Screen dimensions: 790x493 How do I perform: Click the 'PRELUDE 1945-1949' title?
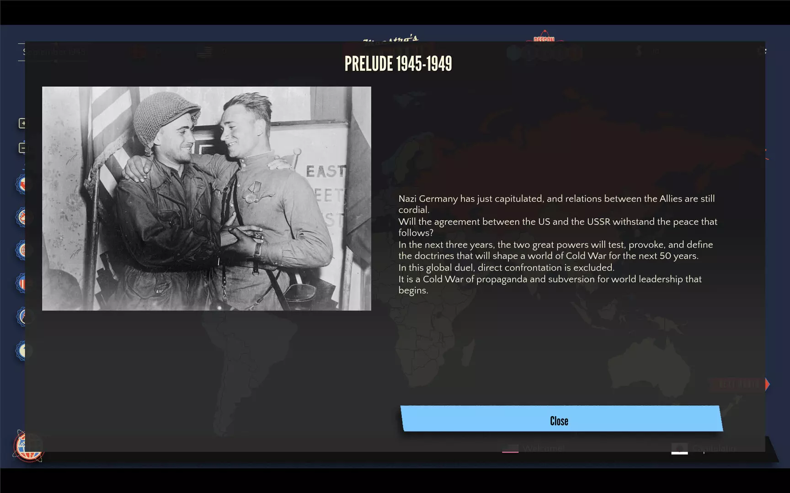tap(398, 64)
